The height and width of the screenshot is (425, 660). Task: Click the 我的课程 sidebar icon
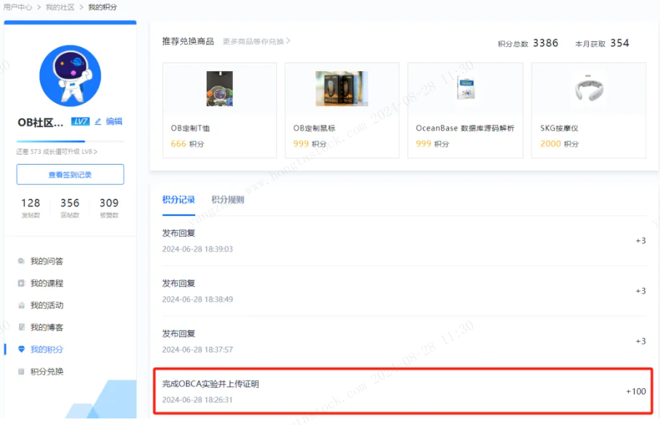click(x=21, y=284)
